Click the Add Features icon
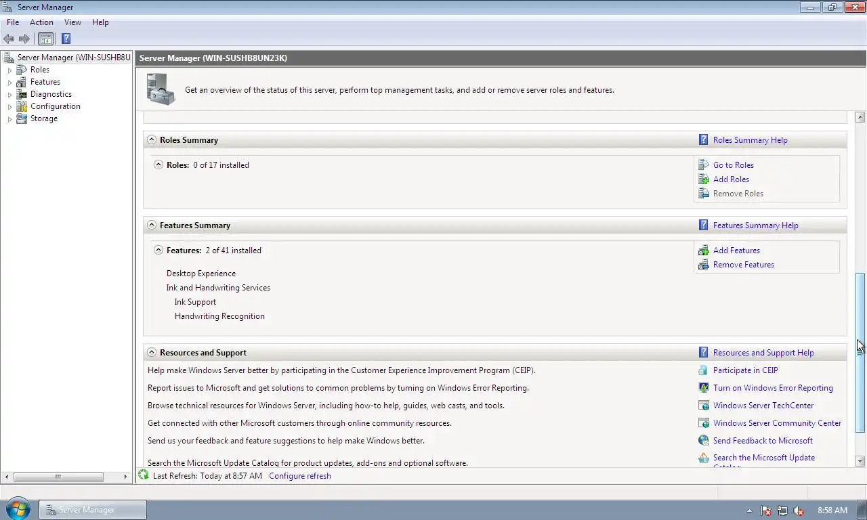This screenshot has width=867, height=520. coord(704,251)
